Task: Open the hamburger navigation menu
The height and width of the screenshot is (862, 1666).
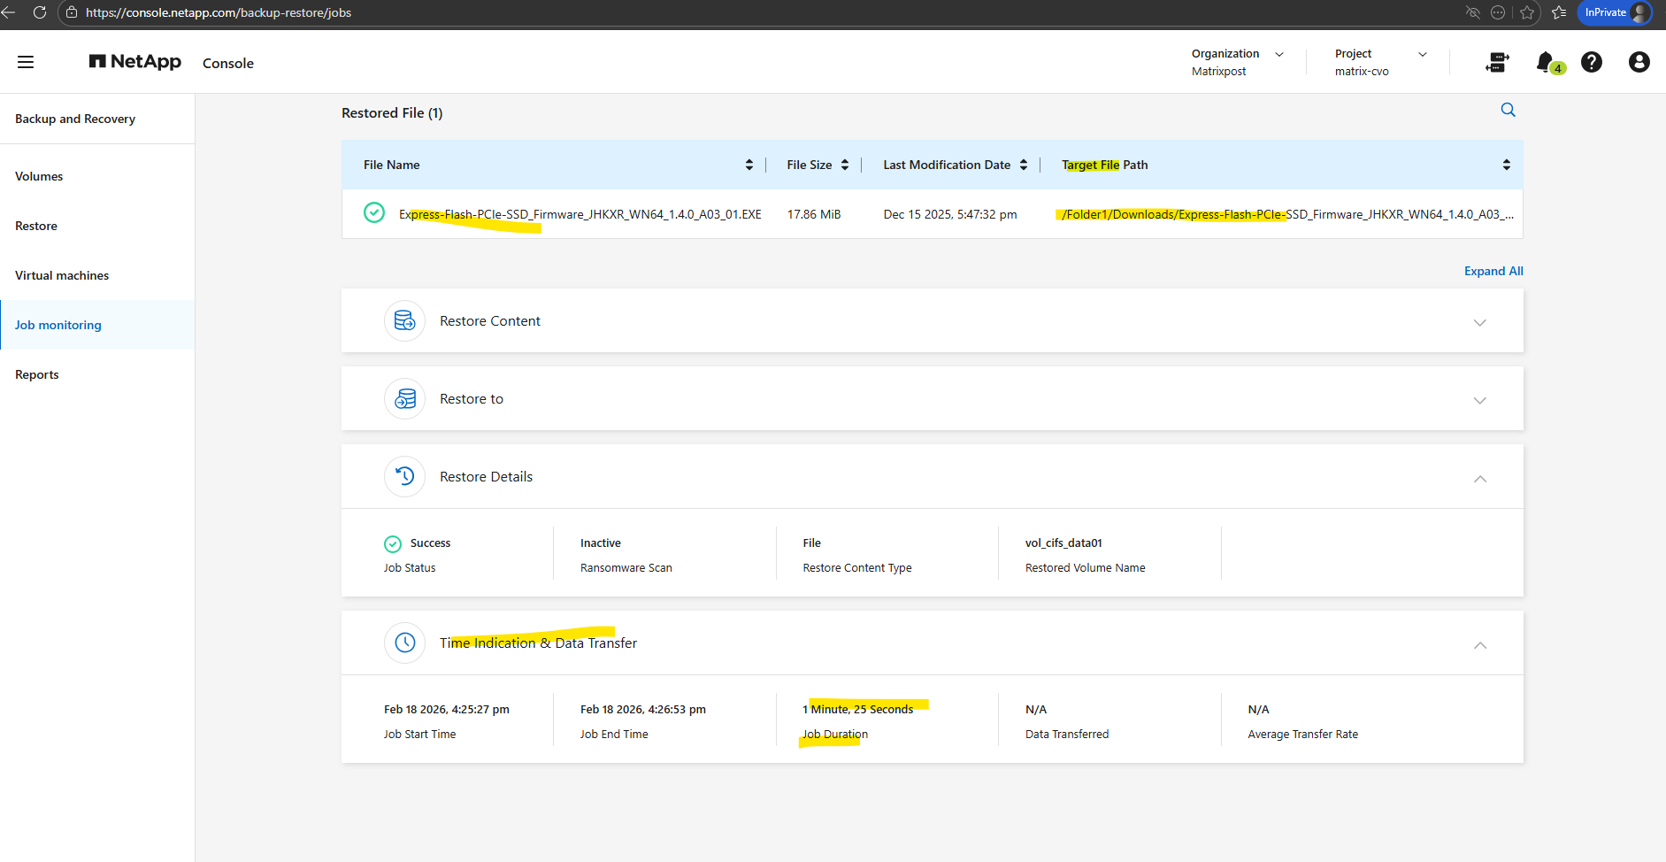Action: coord(26,62)
